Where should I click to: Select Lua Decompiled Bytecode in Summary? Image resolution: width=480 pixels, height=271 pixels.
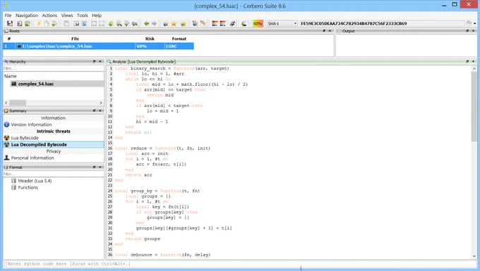click(x=54, y=145)
